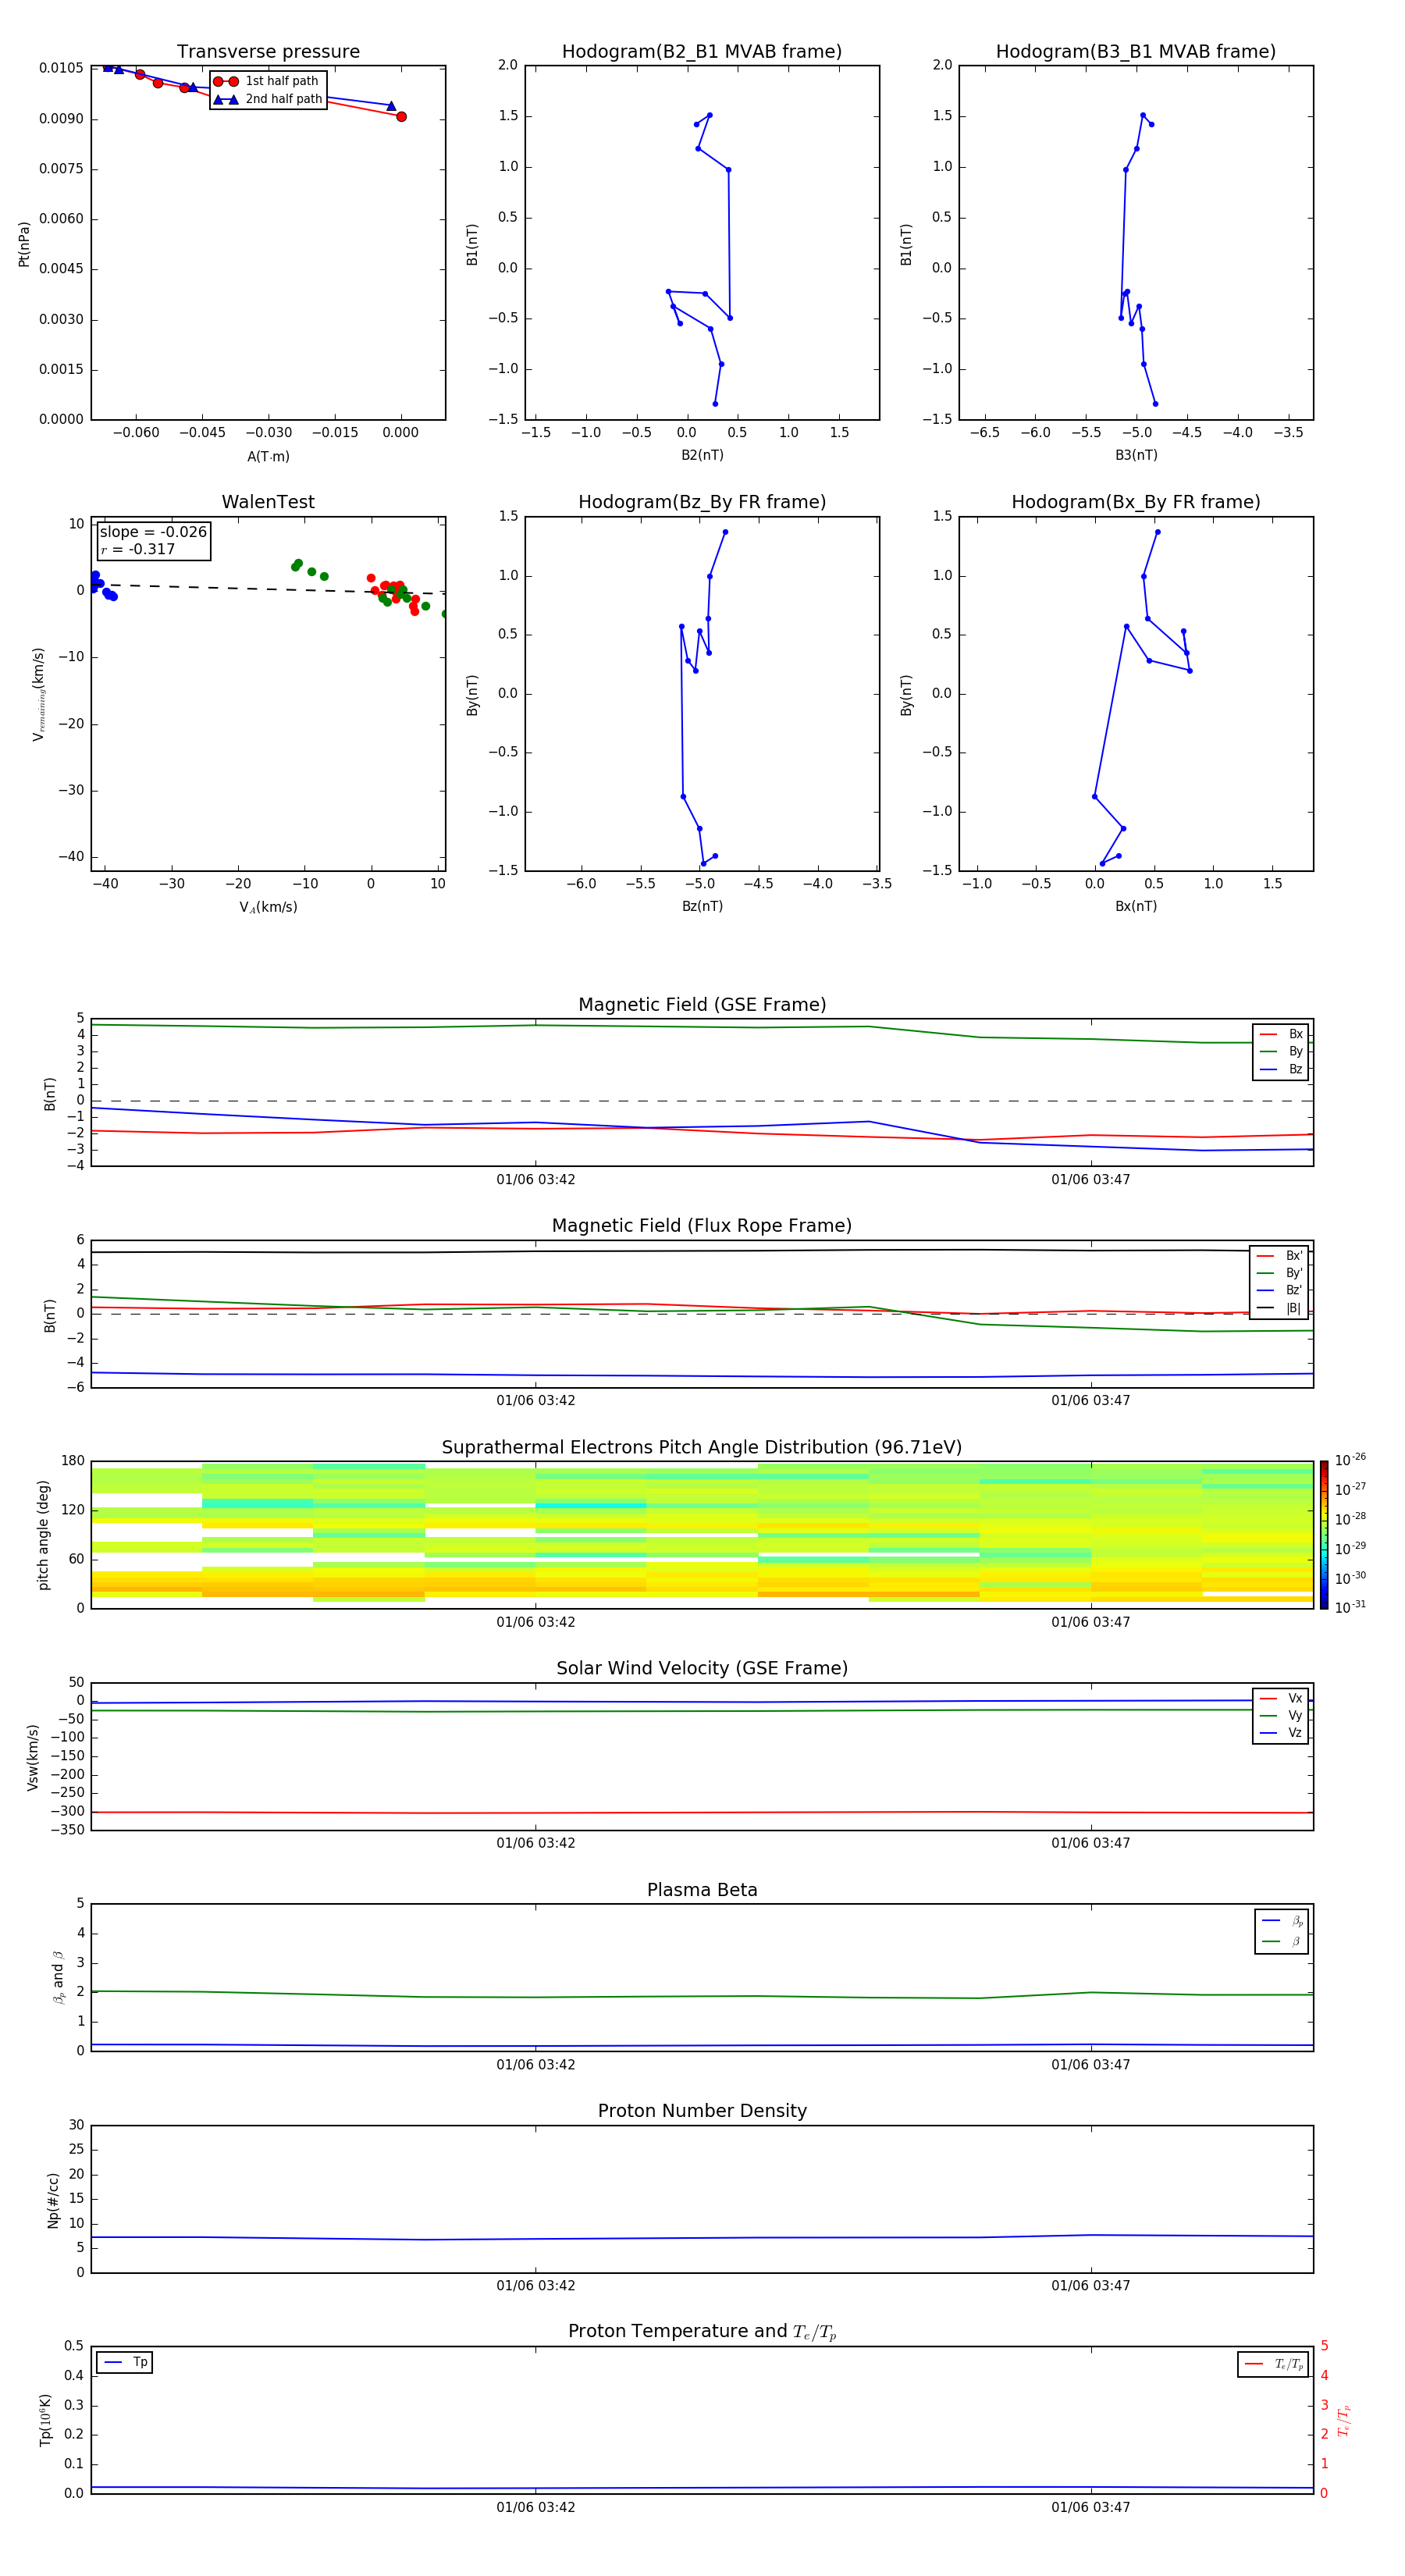
Task: Click the 'Hodogram(Bz_By FR frame)' title
Action: coord(702,502)
